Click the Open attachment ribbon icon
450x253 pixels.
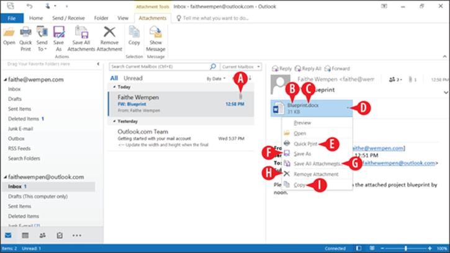9,36
